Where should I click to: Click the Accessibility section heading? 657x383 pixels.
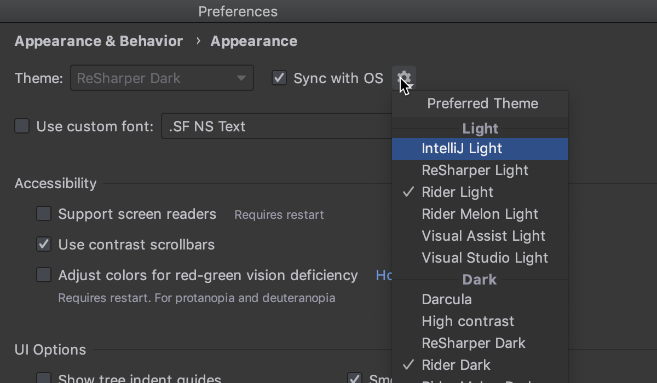[55, 183]
